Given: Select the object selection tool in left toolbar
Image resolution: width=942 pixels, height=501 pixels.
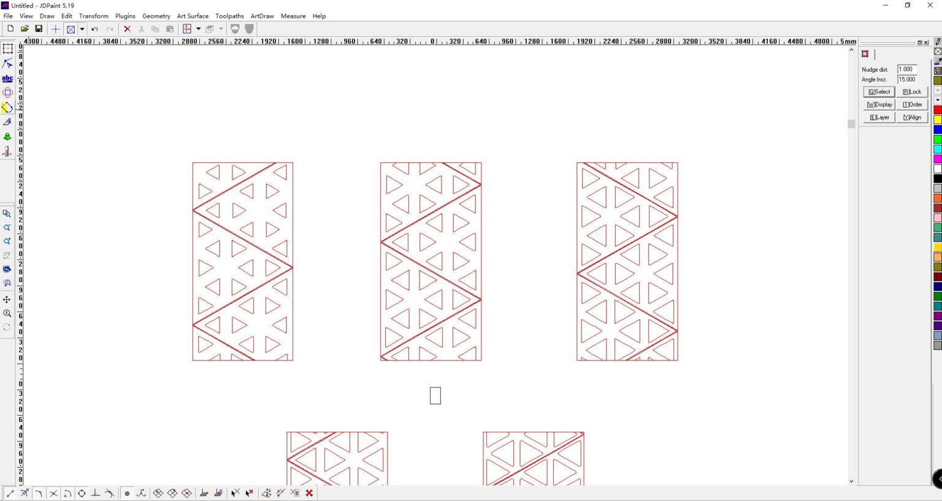Looking at the screenshot, I should (x=7, y=49).
